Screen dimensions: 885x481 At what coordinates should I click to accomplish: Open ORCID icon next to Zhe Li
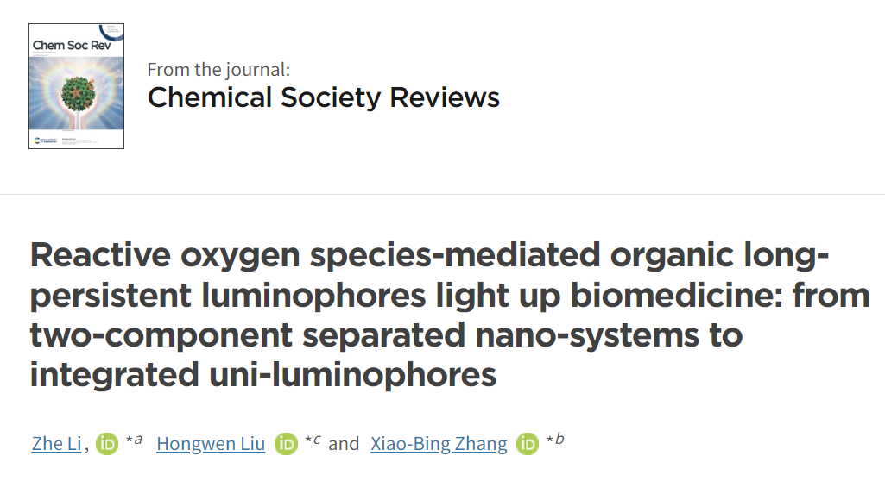[x=107, y=444]
